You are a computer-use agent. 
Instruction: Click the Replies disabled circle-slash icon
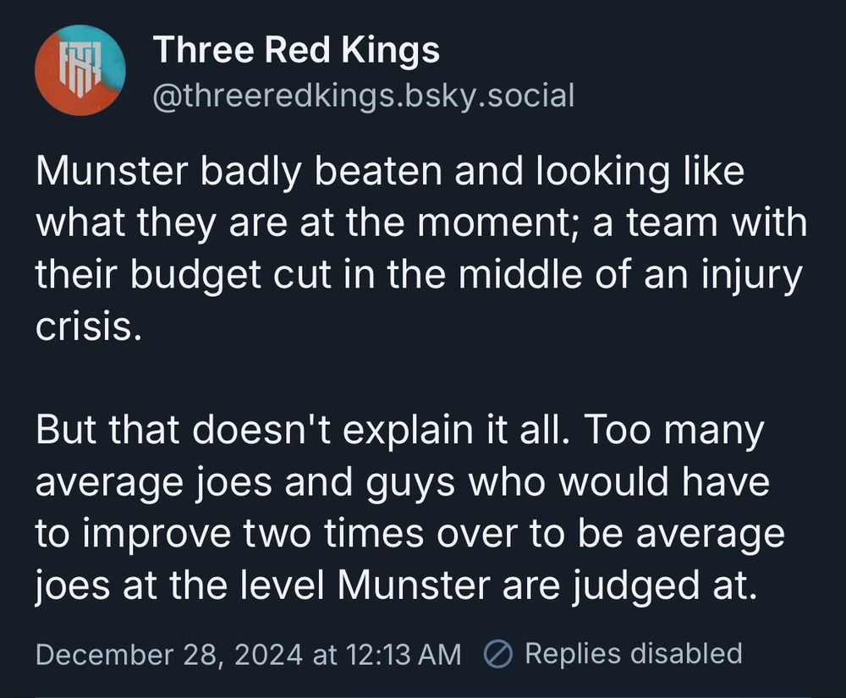click(497, 654)
